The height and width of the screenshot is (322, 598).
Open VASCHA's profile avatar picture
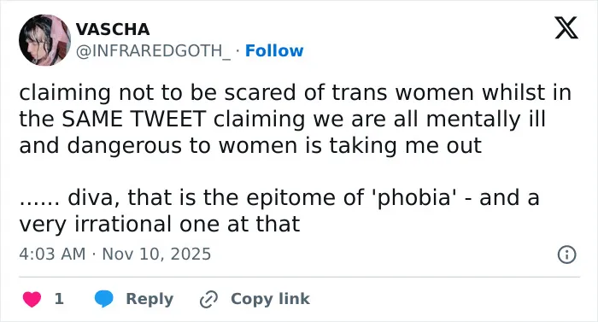coord(44,40)
